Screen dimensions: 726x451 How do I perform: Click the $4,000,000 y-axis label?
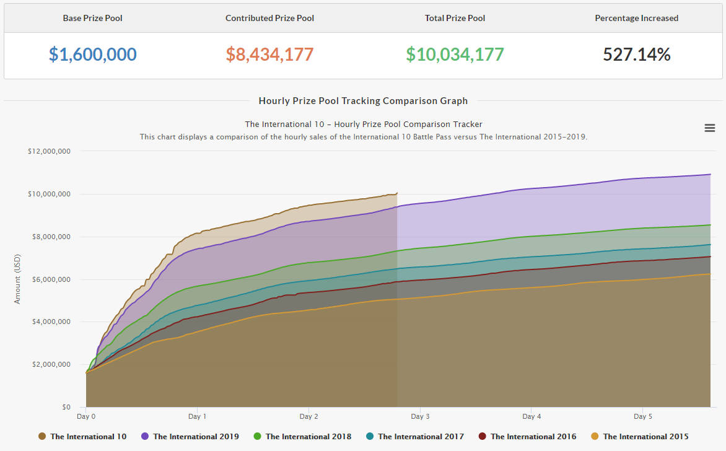coord(51,322)
